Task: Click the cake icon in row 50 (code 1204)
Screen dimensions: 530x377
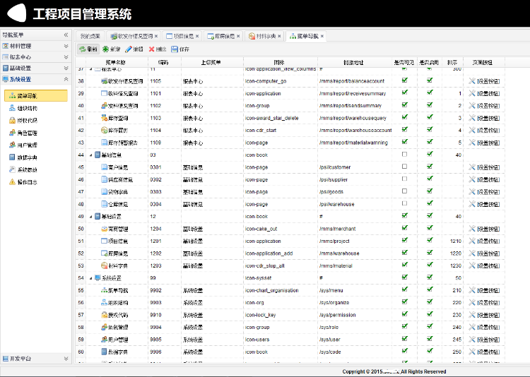Action: (105, 229)
